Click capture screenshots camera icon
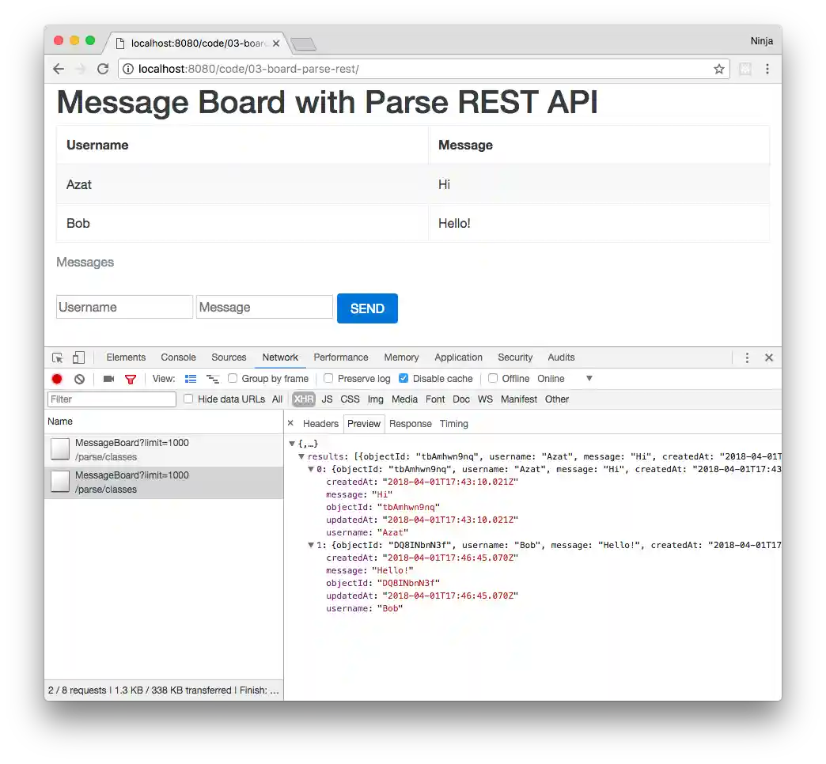This screenshot has width=826, height=764. click(108, 379)
